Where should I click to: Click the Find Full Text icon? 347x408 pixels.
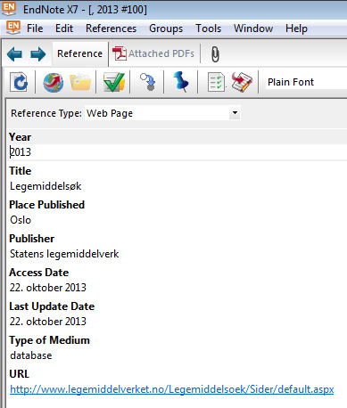148,82
